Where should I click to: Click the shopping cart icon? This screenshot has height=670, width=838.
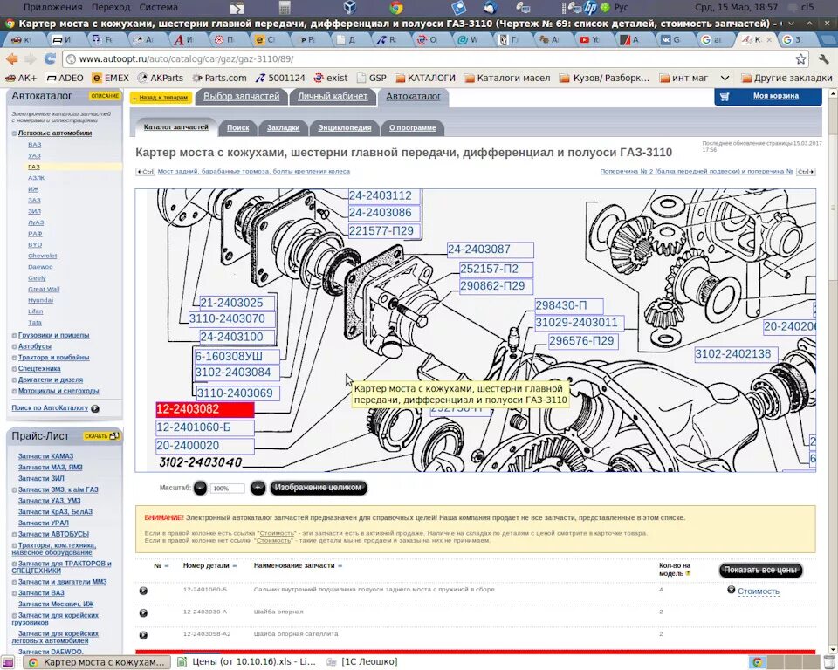click(725, 97)
